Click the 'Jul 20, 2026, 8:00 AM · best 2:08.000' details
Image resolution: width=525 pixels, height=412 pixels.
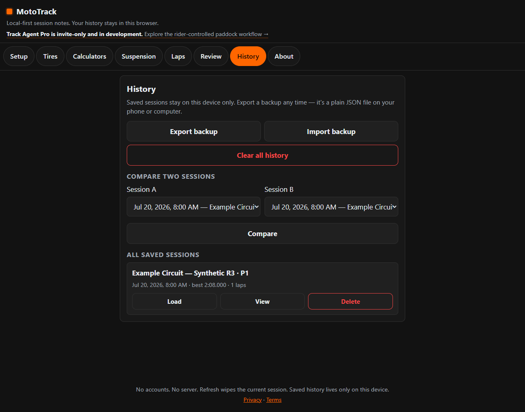tap(189, 285)
